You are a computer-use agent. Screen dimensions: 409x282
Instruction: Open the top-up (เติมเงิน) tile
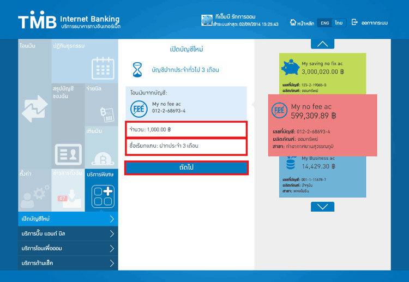click(101, 146)
